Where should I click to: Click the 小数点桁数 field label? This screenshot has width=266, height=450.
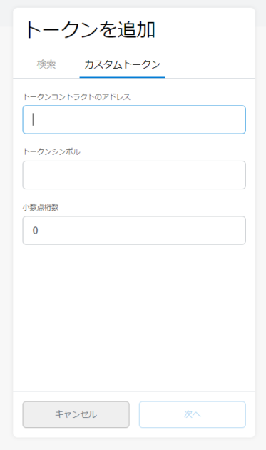tap(41, 207)
